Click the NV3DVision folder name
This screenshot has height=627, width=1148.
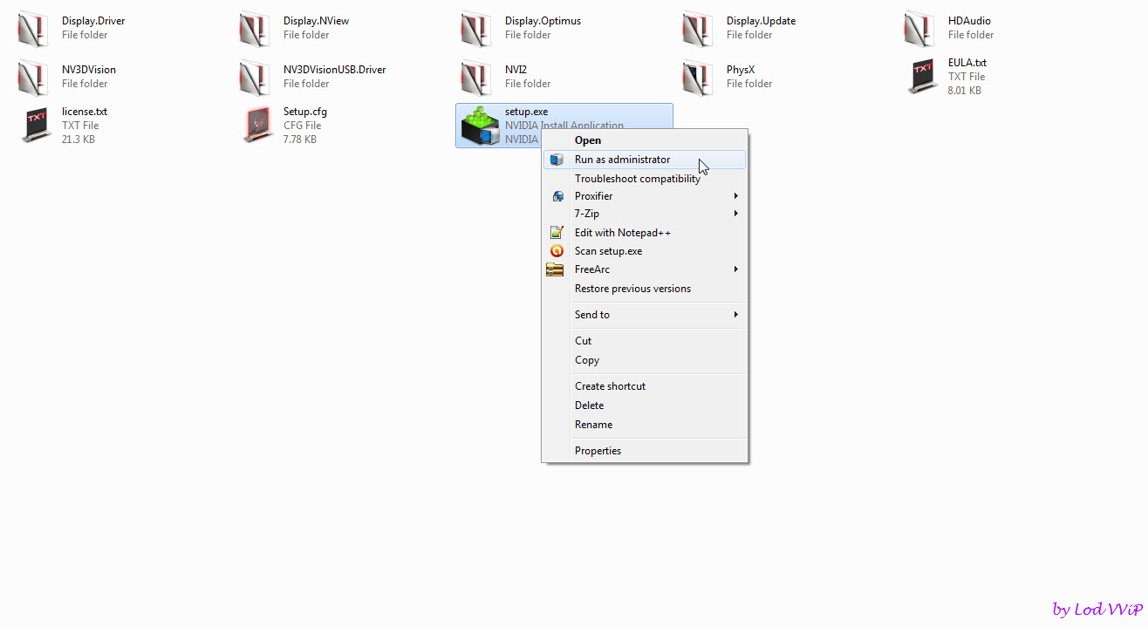89,70
